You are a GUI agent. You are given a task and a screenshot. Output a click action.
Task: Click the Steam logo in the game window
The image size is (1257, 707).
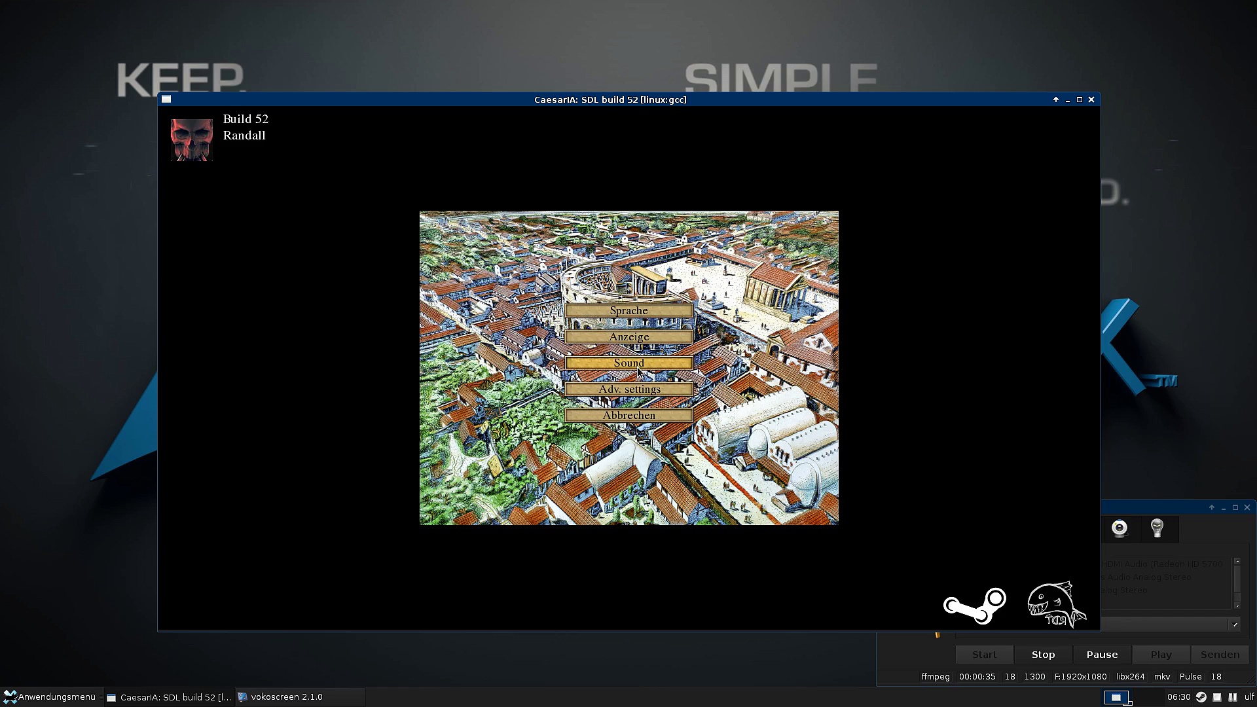(x=974, y=606)
